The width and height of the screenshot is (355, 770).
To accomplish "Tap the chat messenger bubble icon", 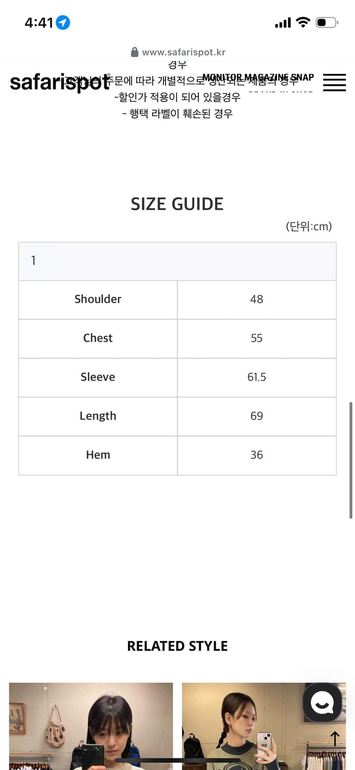I will click(x=322, y=703).
